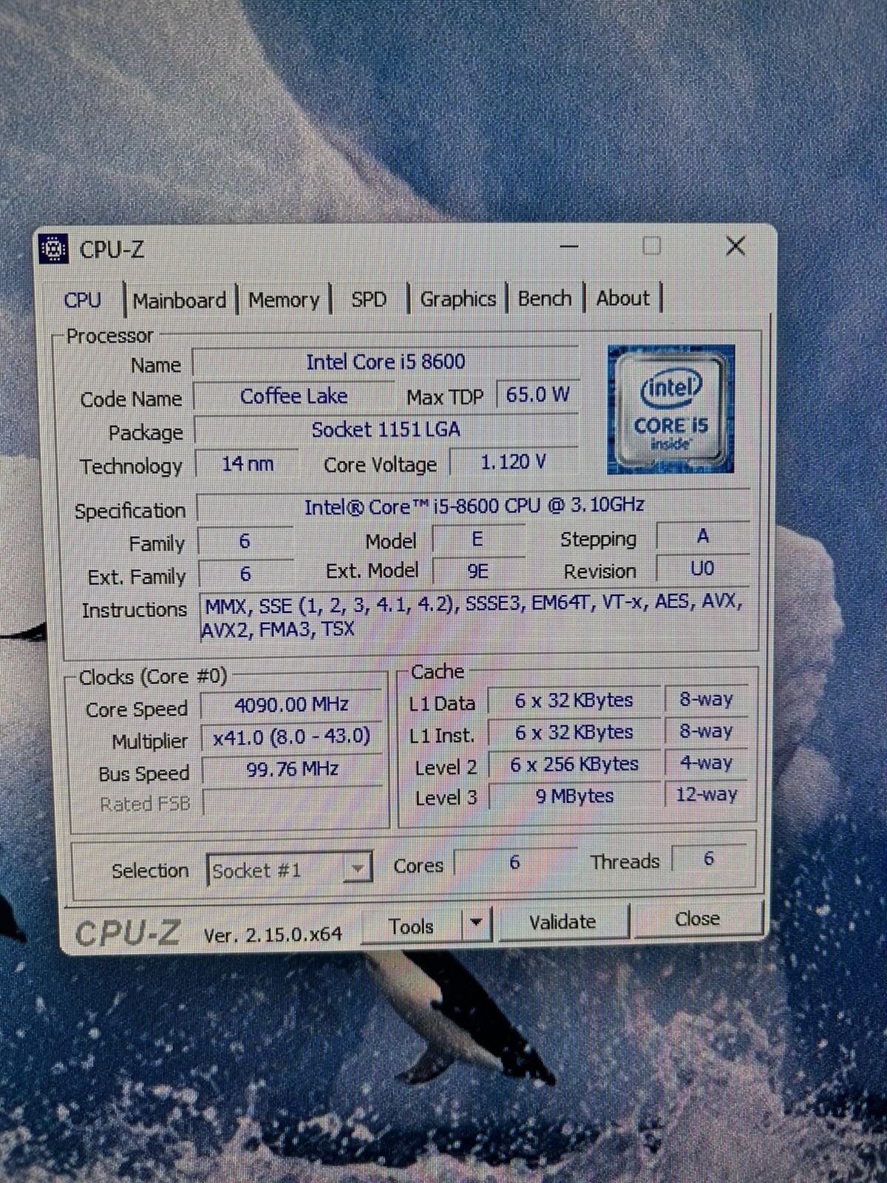Screen dimensions: 887x1183
Task: Open the Tools dropdown arrow
Action: (477, 923)
